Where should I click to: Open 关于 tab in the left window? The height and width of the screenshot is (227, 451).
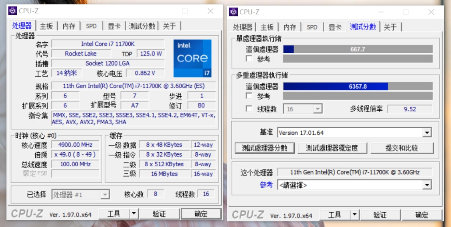(x=170, y=26)
